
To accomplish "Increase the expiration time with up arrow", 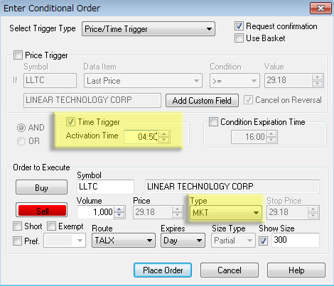I will pyautogui.click(x=271, y=133).
